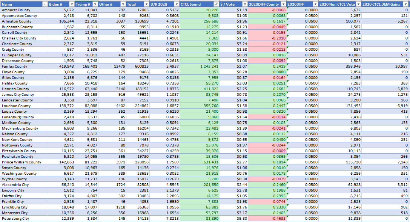Click Franklin City's red -0.0746 cell
This screenshot has width=410, height=222.
[267, 202]
